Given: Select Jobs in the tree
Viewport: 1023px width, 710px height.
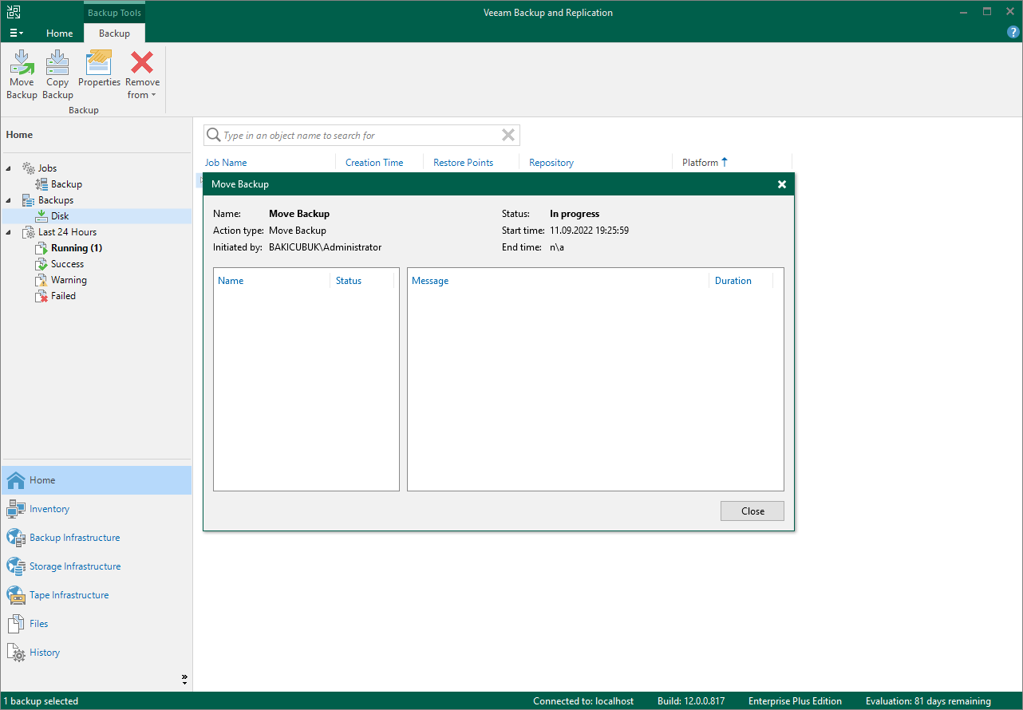Looking at the screenshot, I should click(x=47, y=168).
